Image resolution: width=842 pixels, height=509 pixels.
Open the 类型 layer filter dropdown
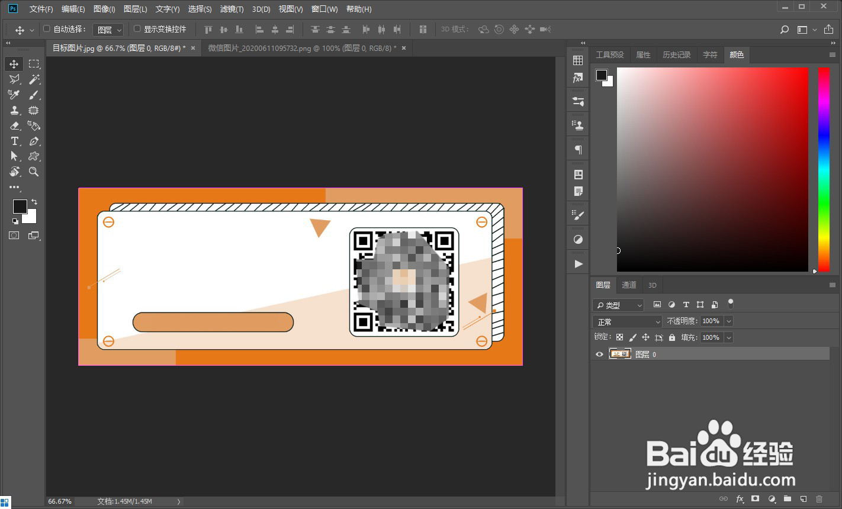point(618,305)
